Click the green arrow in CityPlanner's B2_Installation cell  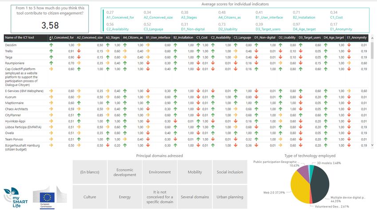point(175,115)
